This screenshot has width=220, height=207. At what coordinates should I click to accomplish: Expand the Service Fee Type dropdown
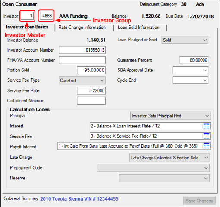(82, 80)
